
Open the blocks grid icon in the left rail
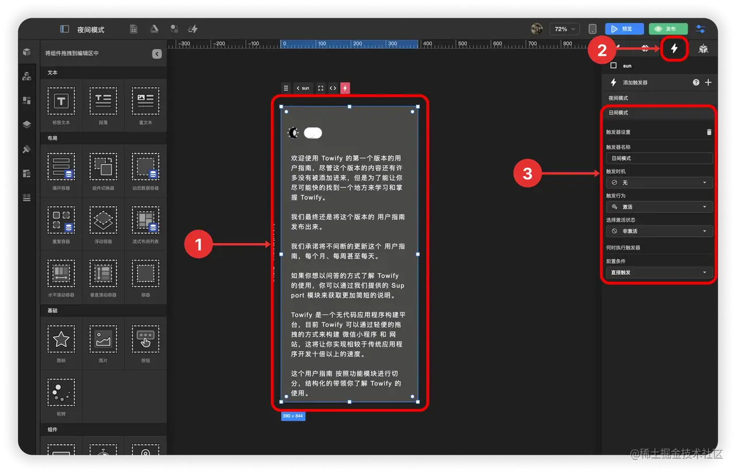(26, 101)
